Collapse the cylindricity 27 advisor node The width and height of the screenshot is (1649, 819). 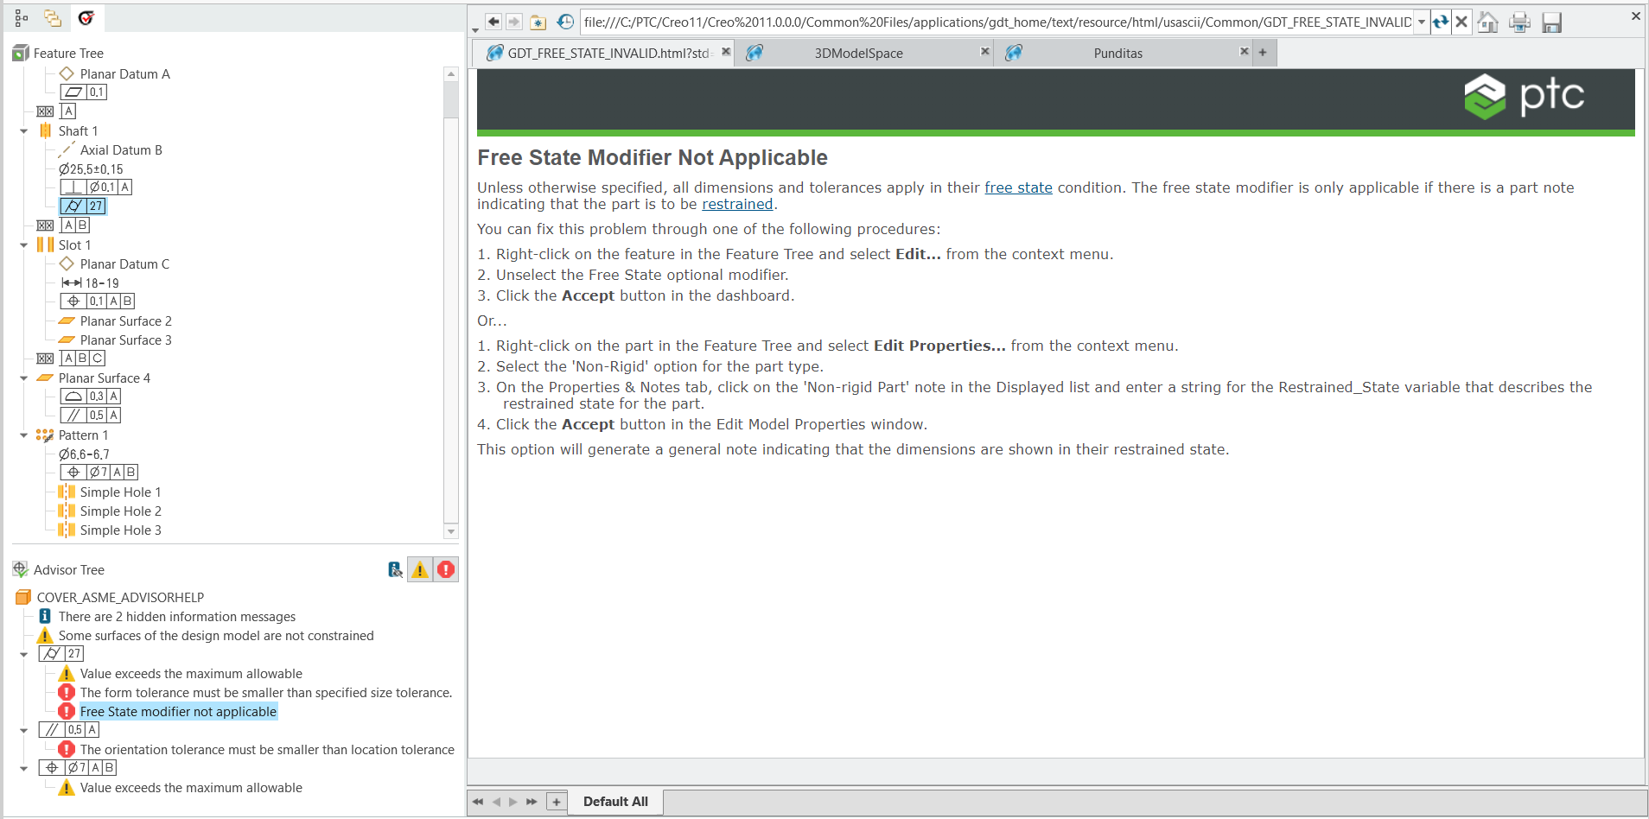pos(23,654)
